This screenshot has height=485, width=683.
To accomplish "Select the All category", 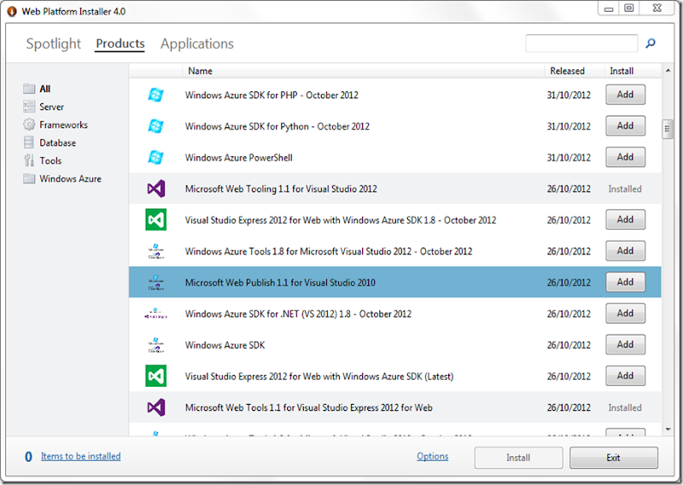I will 45,89.
